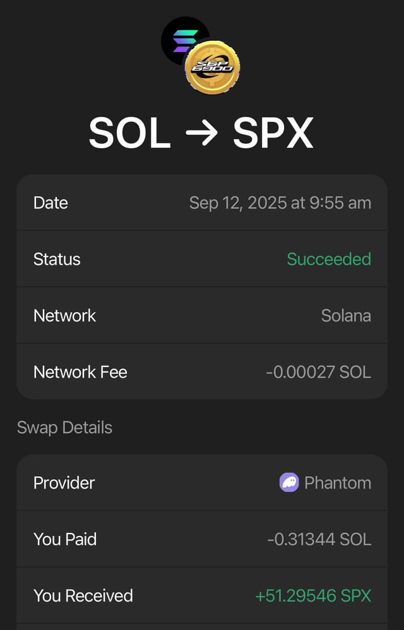This screenshot has height=630, width=404.
Task: Select the Network Fee label
Action: 80,372
